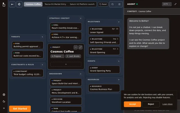Open the Menu Development project card
This screenshot has width=180, height=113.
pos(66,92)
